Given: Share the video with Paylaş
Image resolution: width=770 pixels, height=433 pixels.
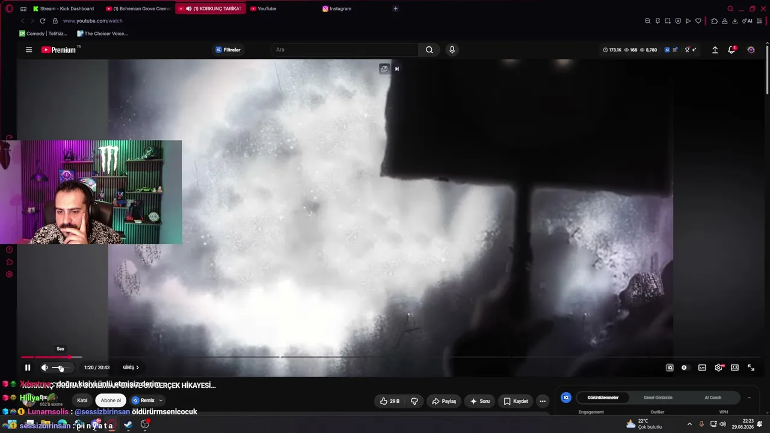Looking at the screenshot, I should tap(444, 401).
